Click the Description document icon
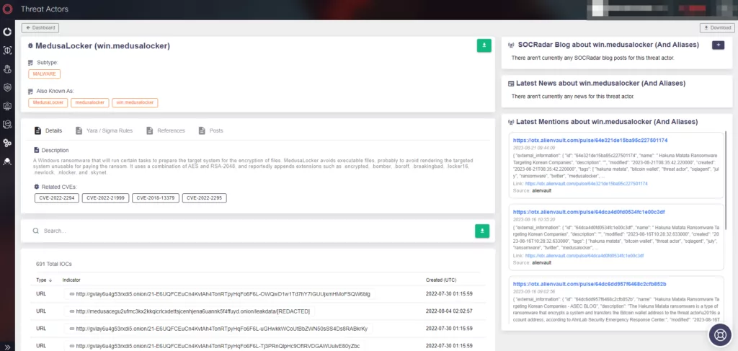Screen dimensions: 738x351 (x=37, y=150)
